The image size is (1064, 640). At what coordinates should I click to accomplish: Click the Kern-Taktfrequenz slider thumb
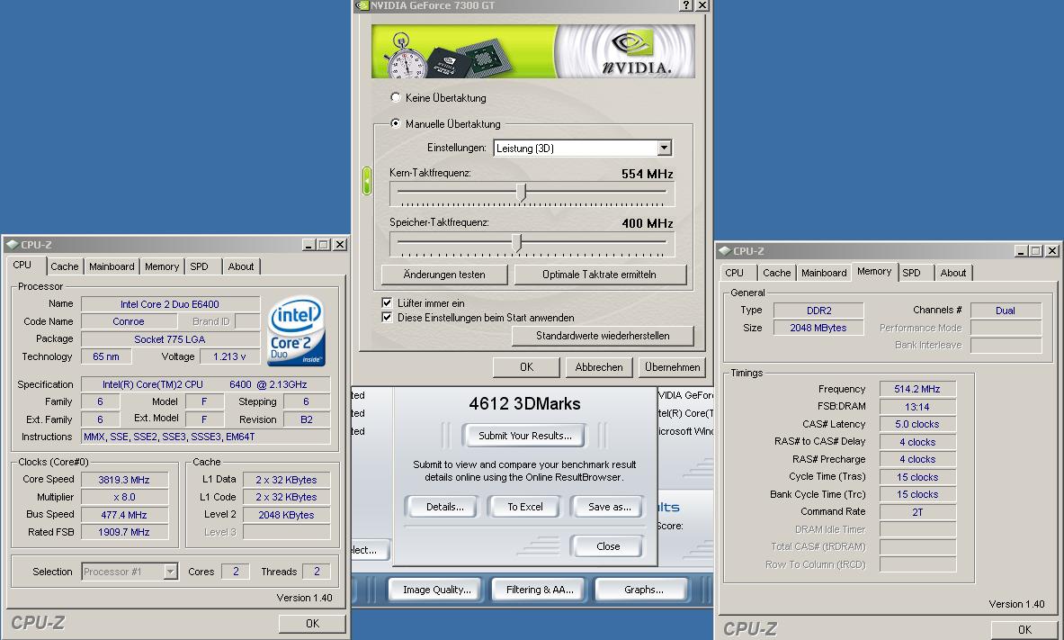tap(521, 193)
